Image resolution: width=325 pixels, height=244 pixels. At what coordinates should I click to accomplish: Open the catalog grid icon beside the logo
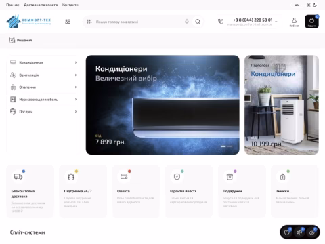pyautogui.click(x=68, y=22)
